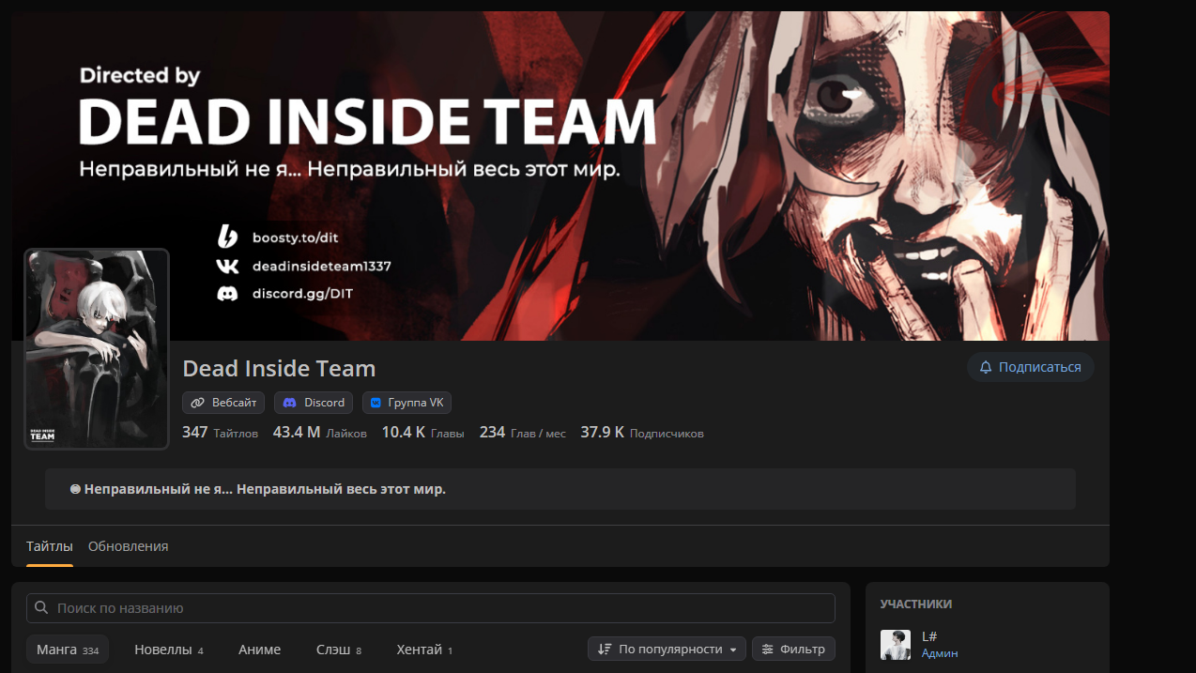Click the Dead Inside Team heading

tap(279, 369)
